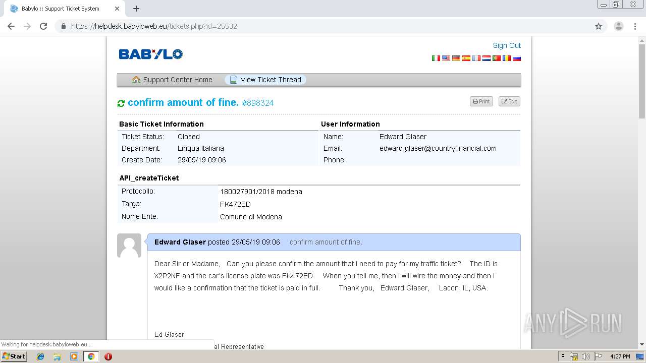Screen dimensions: 646x363
Task: Sign out of the helpdesk
Action: pos(507,45)
